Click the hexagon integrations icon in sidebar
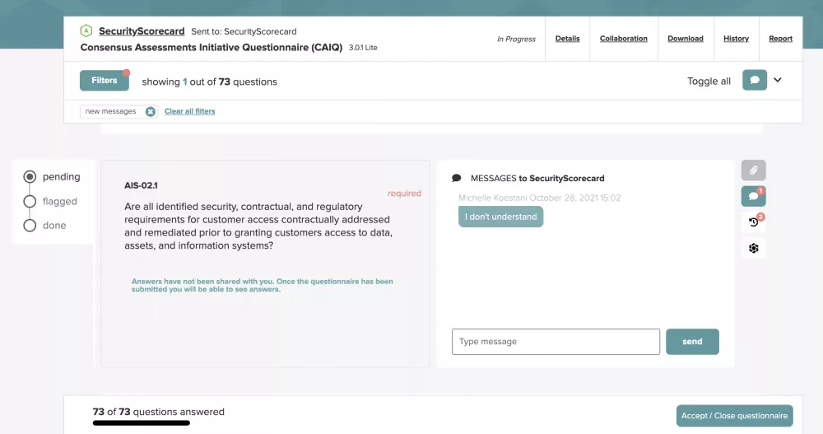 click(x=753, y=248)
